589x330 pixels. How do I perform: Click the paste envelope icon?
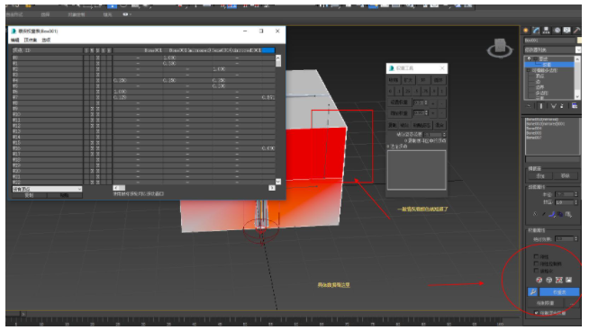coord(568,214)
